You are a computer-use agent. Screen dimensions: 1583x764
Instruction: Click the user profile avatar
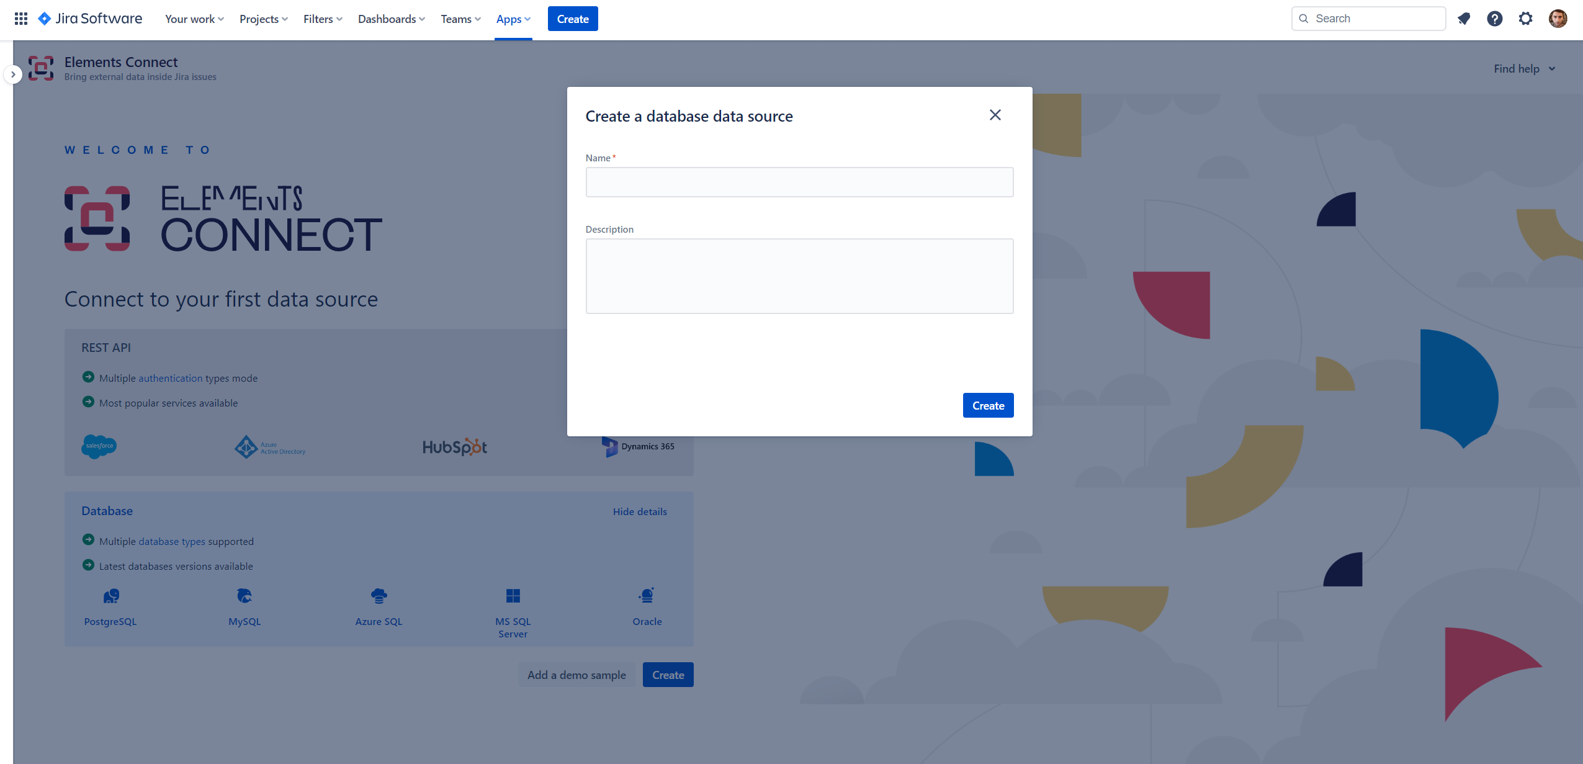[1558, 19]
